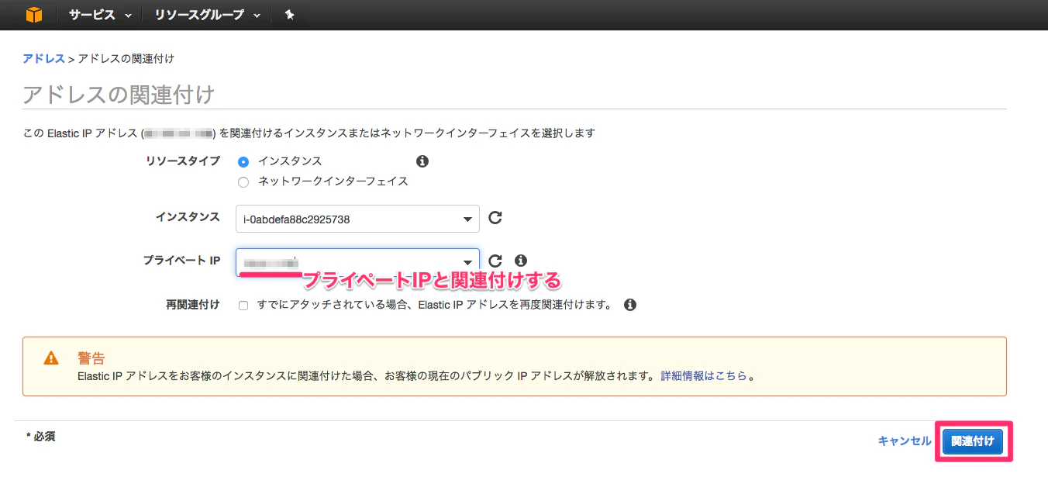Show info for the reassociation option
1048x501 pixels.
point(630,305)
